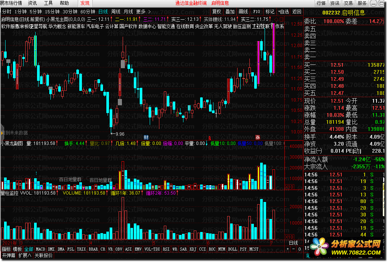Screen dimensions: 388x262
Task: Open the 新能源车 concept tag
Action: (x=76, y=26)
